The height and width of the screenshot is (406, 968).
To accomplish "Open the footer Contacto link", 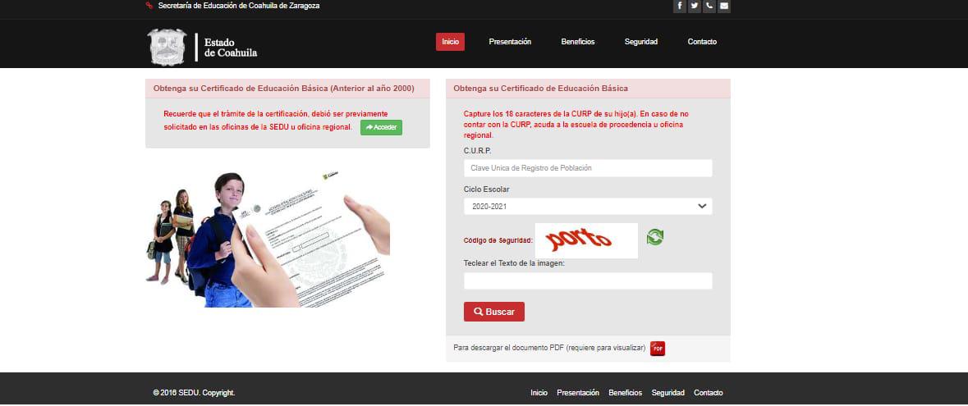I will point(708,393).
